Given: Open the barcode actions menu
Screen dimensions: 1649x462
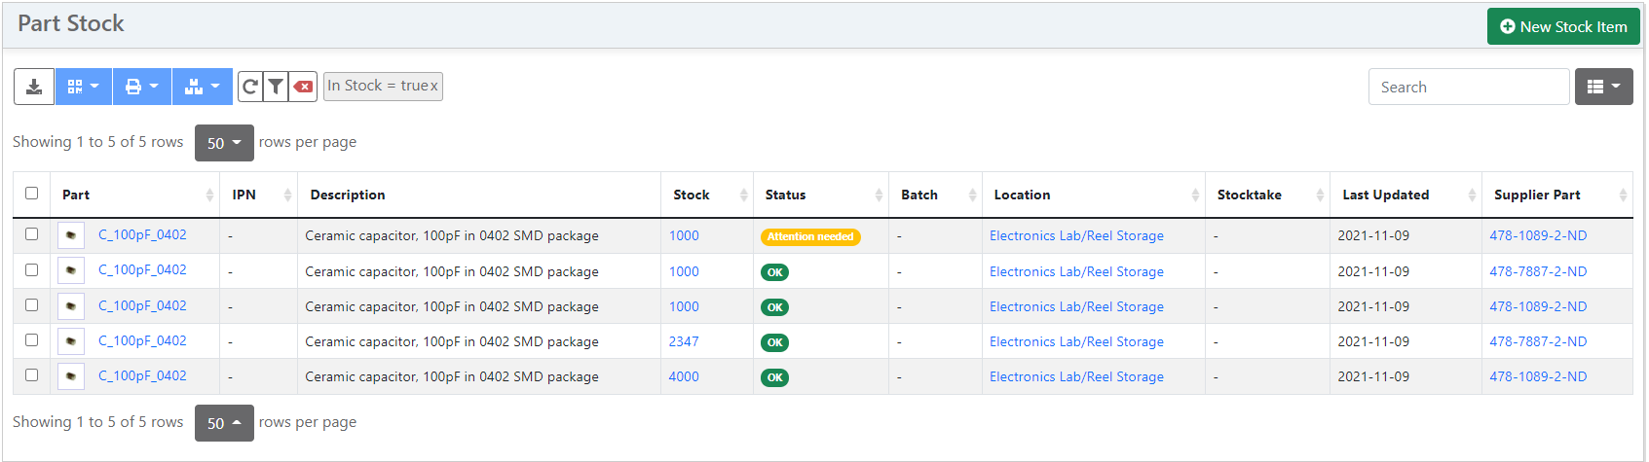Looking at the screenshot, I should click(84, 87).
